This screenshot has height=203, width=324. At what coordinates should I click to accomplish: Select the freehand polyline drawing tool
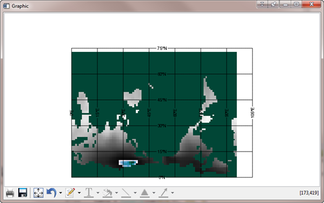tap(108, 193)
